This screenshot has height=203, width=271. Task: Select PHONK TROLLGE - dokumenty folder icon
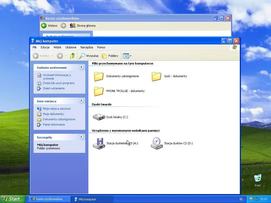99,91
